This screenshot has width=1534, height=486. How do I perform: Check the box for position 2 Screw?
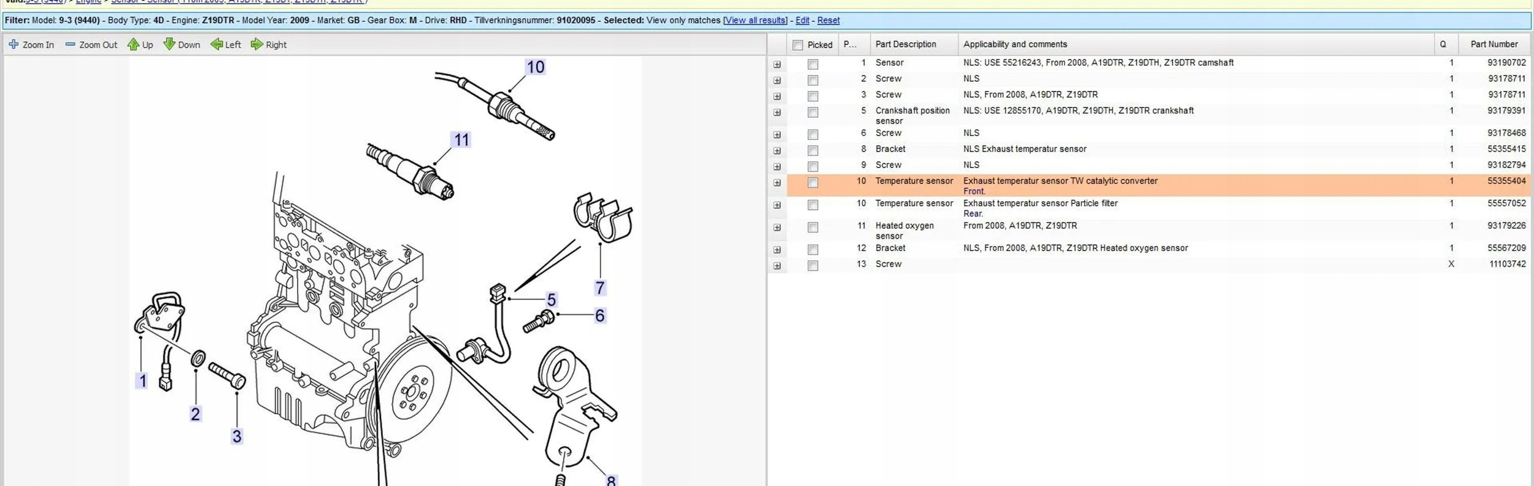pyautogui.click(x=813, y=80)
